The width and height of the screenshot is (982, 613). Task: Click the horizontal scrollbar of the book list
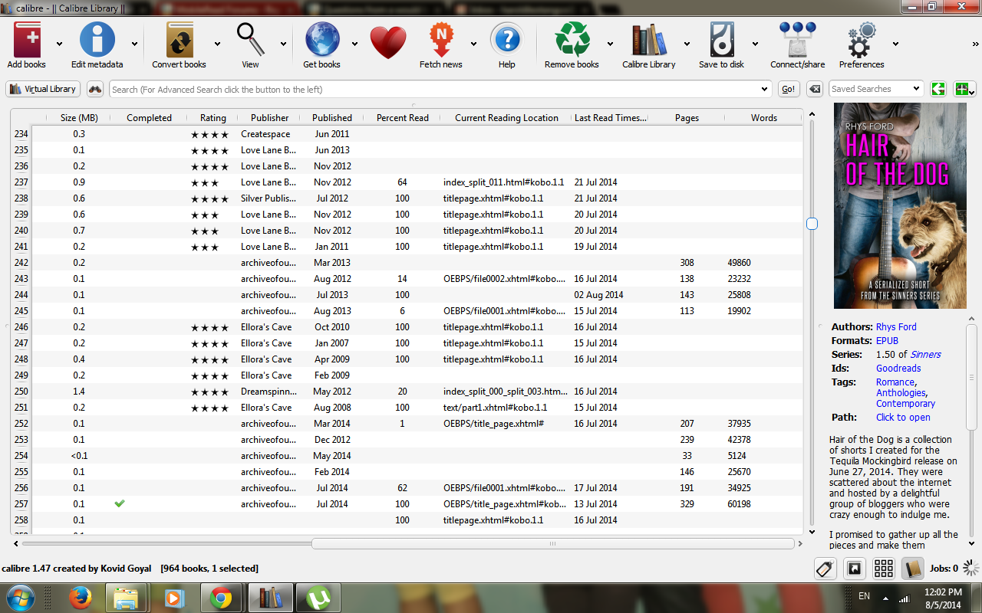(x=552, y=544)
